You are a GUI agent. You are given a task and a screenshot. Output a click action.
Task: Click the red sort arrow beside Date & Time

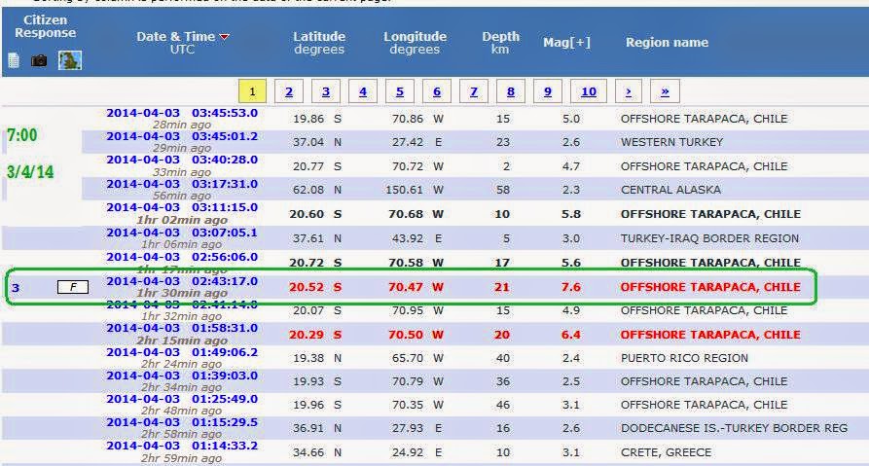(x=225, y=37)
